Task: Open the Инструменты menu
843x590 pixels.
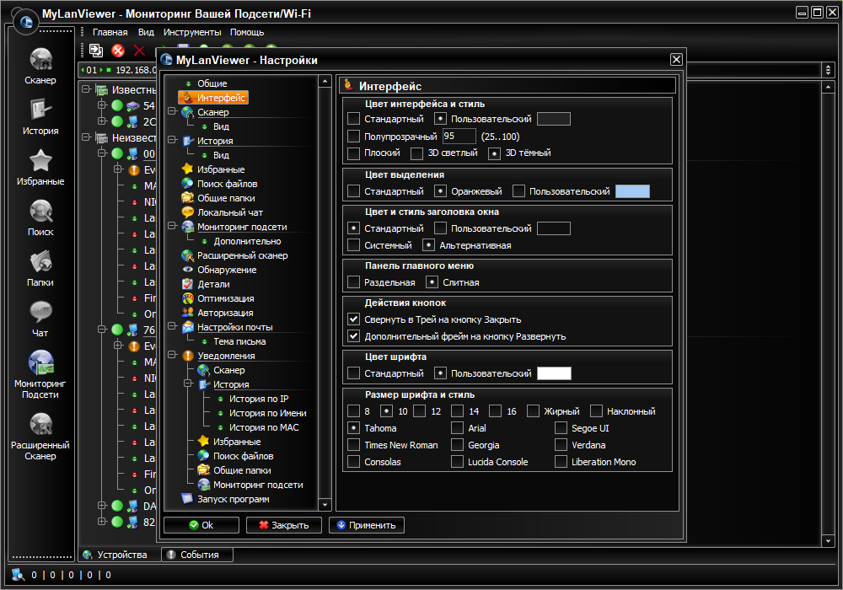Action: click(192, 32)
